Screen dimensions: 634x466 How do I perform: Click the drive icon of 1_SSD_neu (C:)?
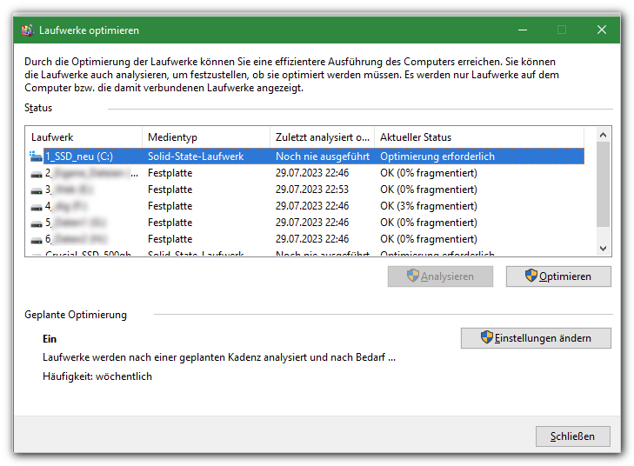(x=36, y=156)
